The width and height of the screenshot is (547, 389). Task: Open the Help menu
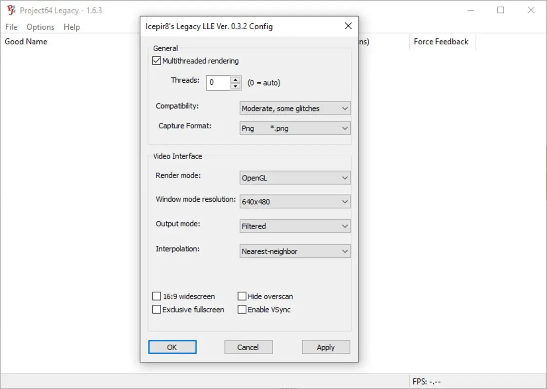point(72,27)
